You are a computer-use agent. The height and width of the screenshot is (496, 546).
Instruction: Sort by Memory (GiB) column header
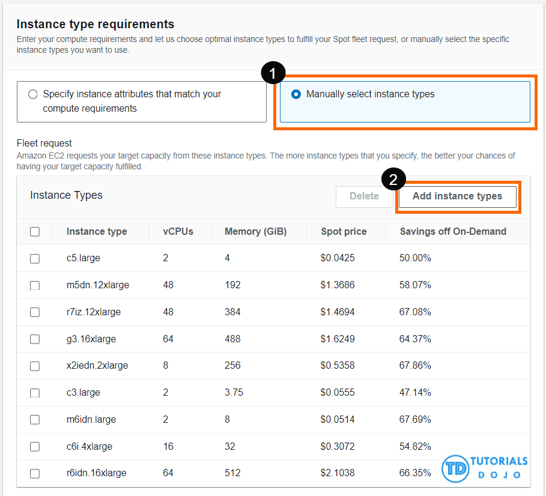point(255,232)
